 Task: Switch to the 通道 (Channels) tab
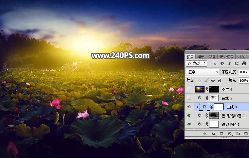pyautogui.click(x=201, y=57)
